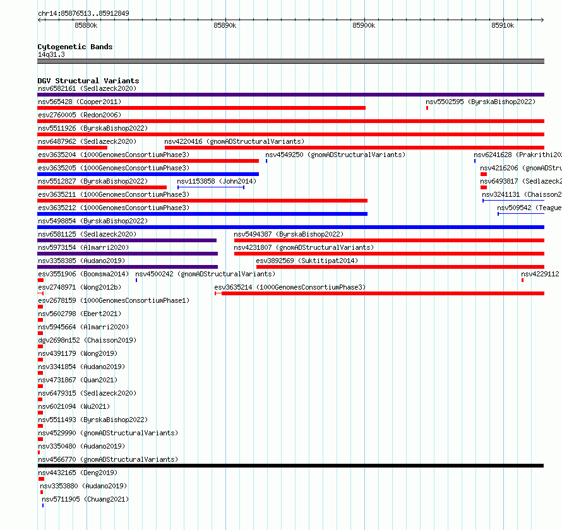This screenshot has height=530, width=562.
Task: Click nsv5511493 (ByrskaBishop2022) label
Action: coord(93,420)
